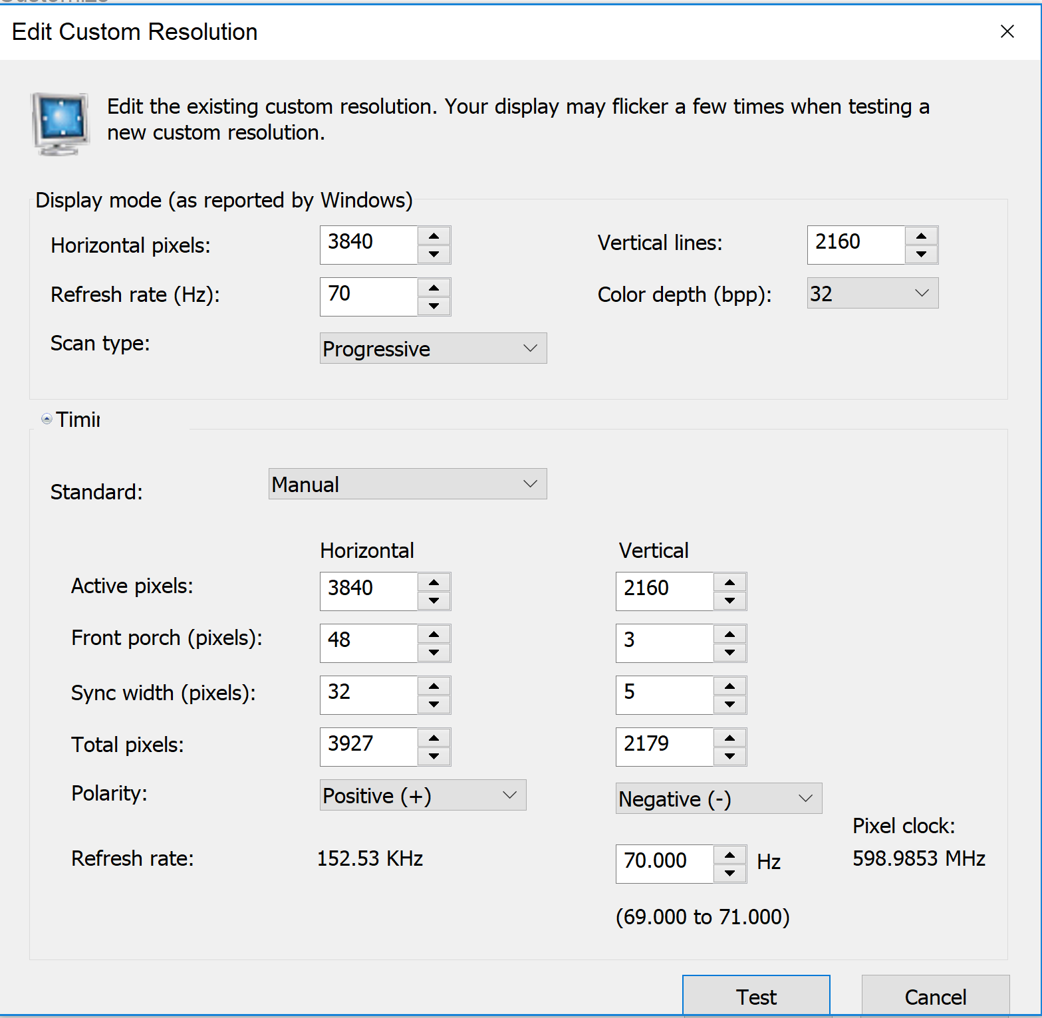The height and width of the screenshot is (1018, 1042).
Task: Decrease horizontal Total pixels value
Action: pos(434,757)
